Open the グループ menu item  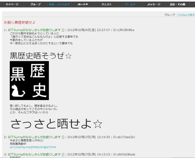35,4
